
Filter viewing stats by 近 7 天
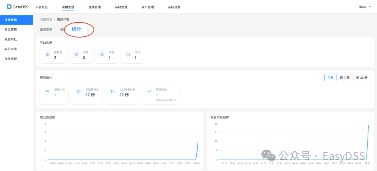pos(345,78)
